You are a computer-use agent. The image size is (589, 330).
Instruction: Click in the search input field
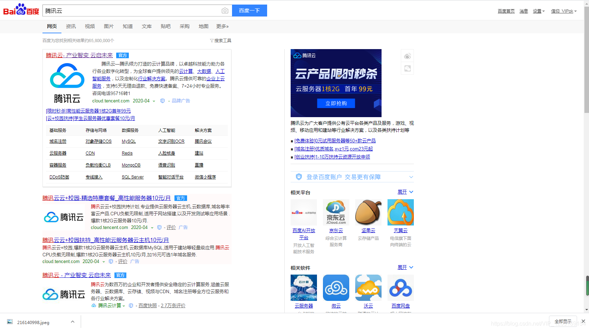[132, 11]
